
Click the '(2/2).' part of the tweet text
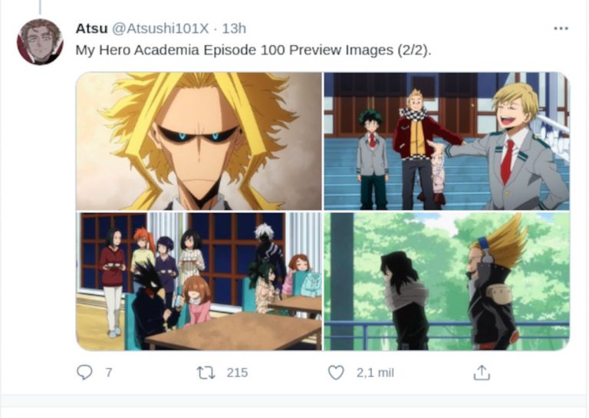415,50
